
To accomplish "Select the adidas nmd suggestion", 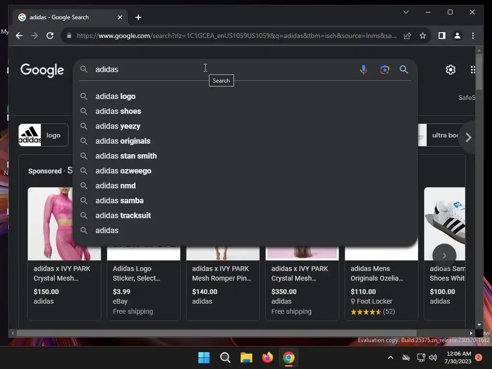I will [x=245, y=186].
